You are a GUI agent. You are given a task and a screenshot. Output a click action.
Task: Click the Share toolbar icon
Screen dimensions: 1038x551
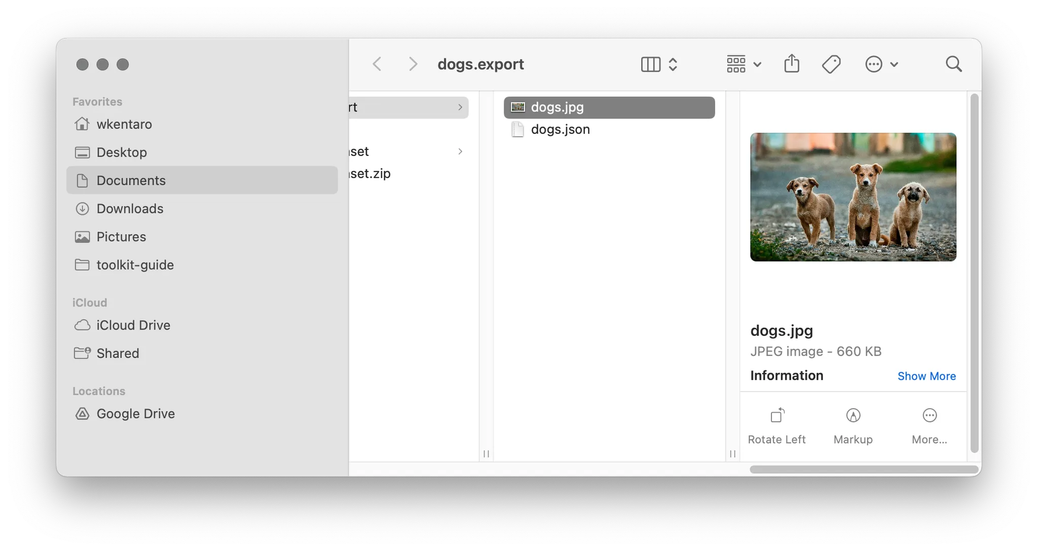coord(791,64)
